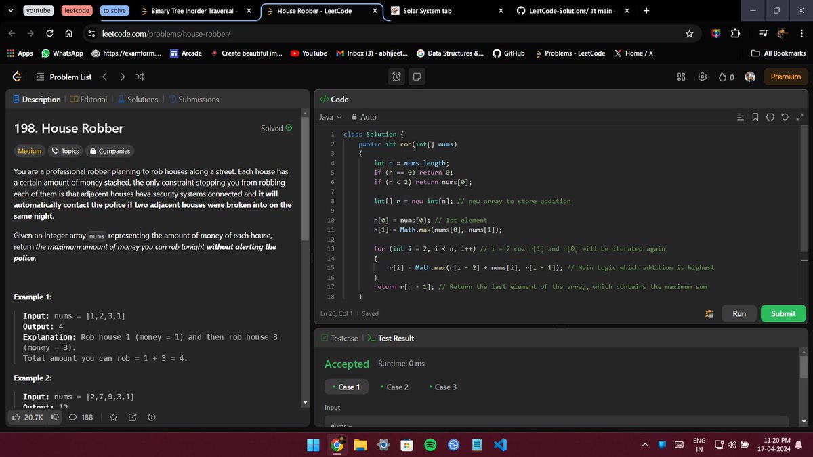Open the user profile avatar
This screenshot has width=813, height=457.
[750, 77]
